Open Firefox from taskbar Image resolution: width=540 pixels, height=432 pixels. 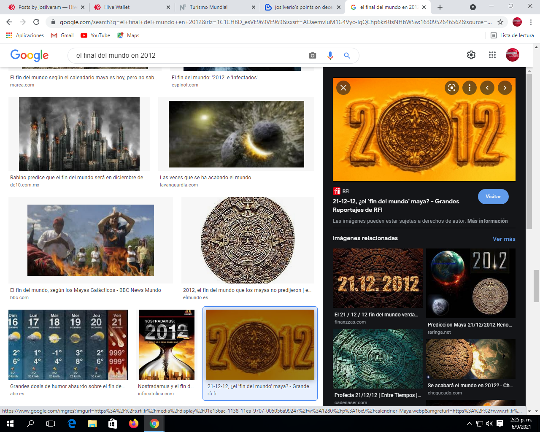pyautogui.click(x=134, y=424)
